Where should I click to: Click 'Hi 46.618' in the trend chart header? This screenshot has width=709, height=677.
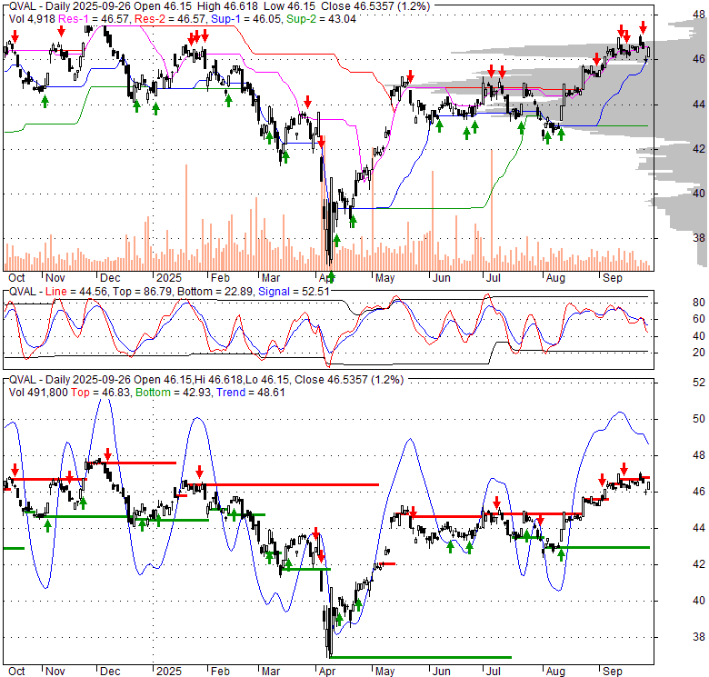219,380
